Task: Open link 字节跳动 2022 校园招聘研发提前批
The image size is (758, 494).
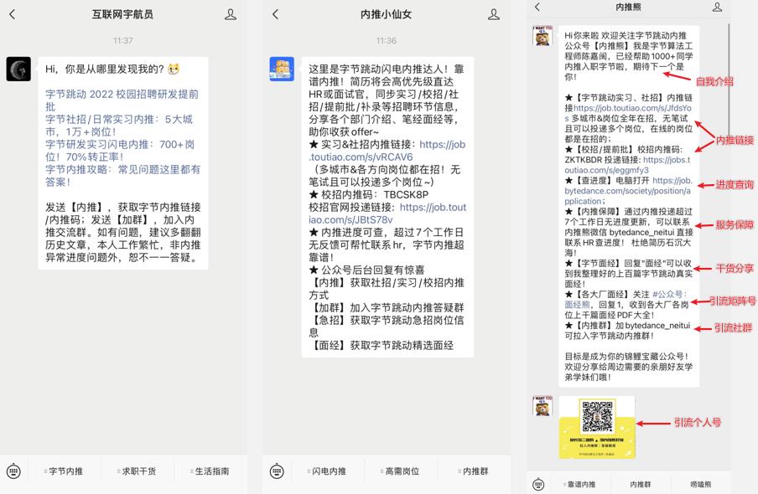Action: coord(122,100)
